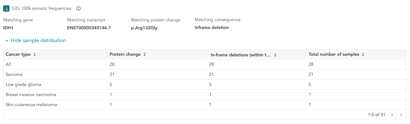This screenshot has width=410, height=124.
Task: Click the ENST00000345146.7 transcript value
Action: [x=89, y=28]
